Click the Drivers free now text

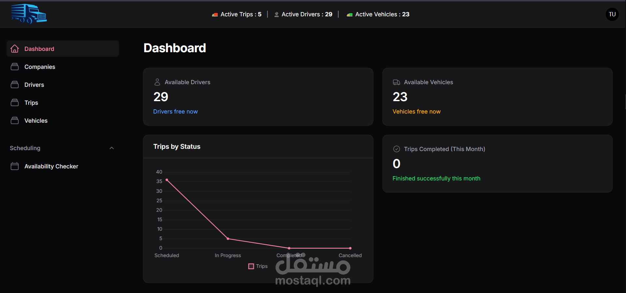(175, 112)
